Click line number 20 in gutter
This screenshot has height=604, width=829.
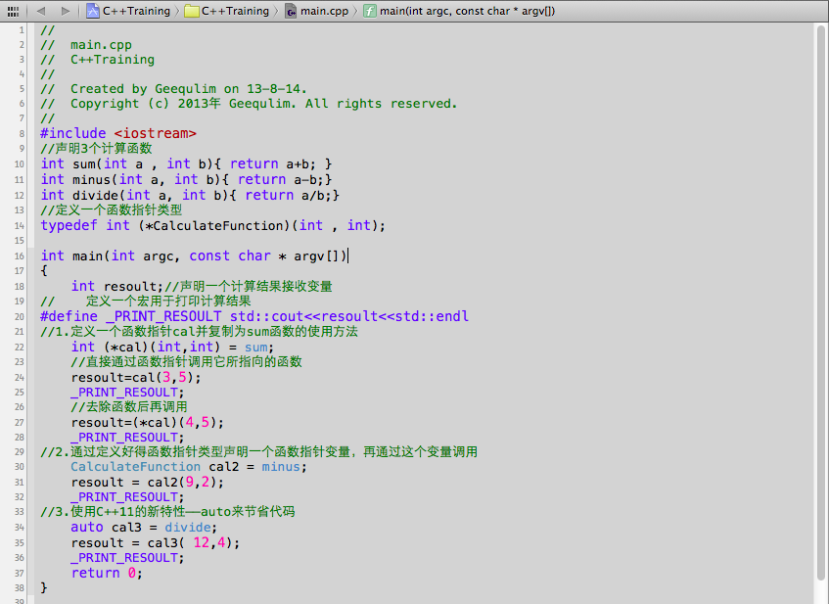(20, 316)
